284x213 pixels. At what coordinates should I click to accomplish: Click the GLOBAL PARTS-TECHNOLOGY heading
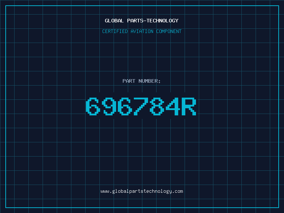(x=142, y=21)
